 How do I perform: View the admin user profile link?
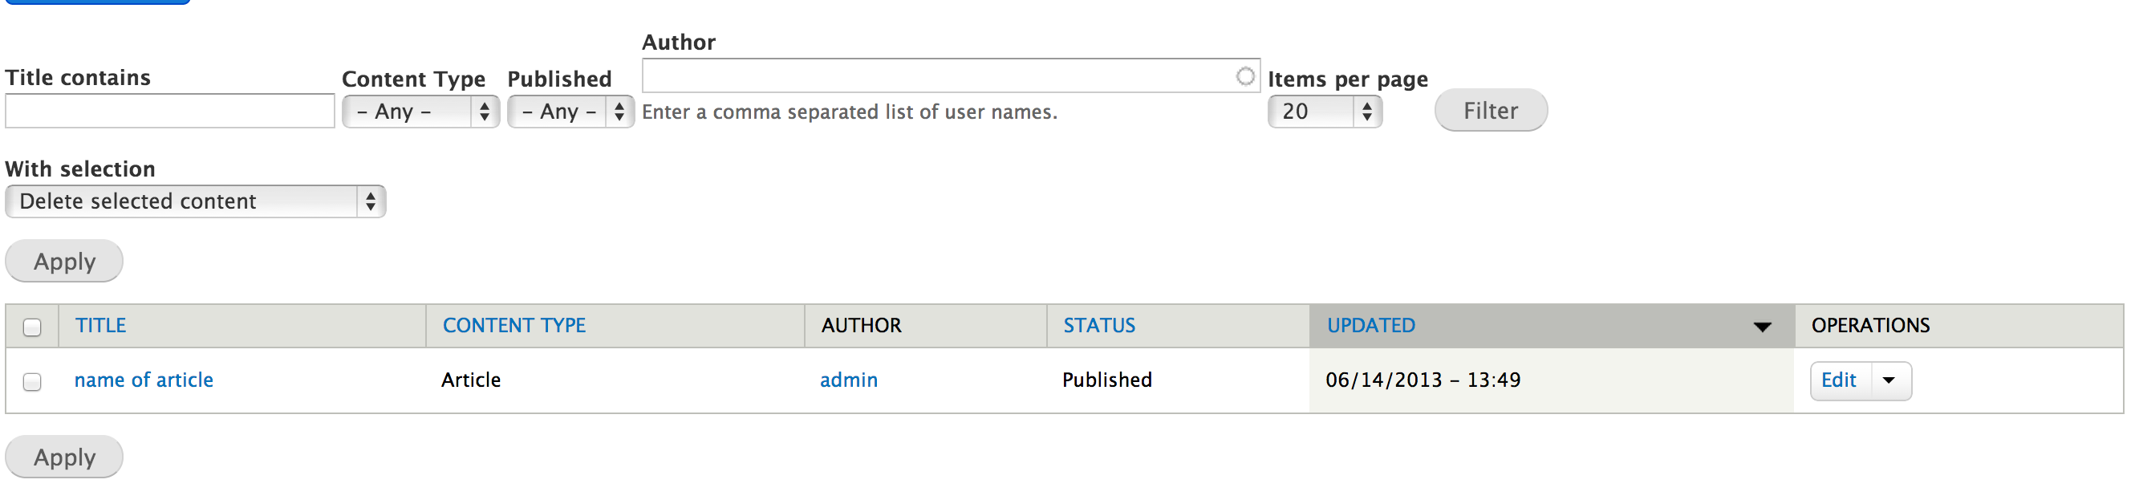848,380
